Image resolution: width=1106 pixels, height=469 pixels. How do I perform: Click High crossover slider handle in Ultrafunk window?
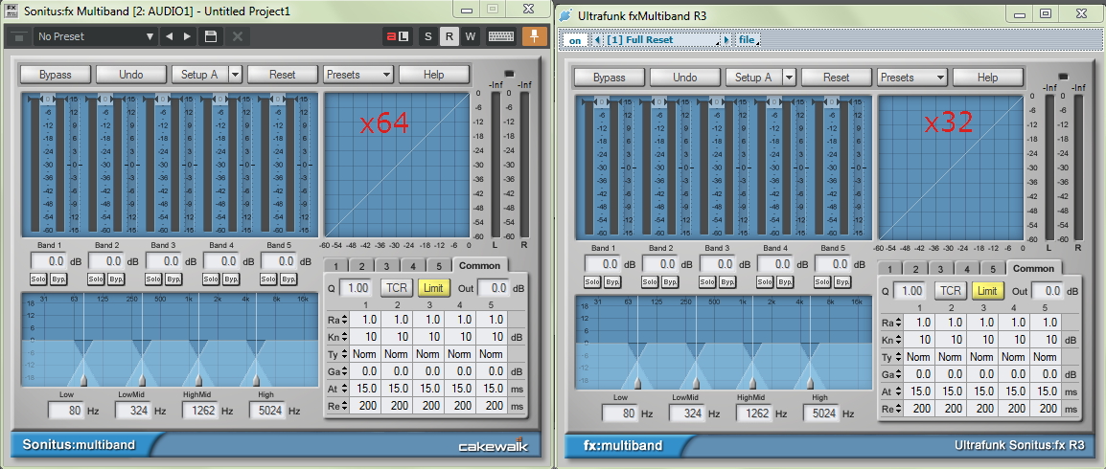(x=811, y=383)
